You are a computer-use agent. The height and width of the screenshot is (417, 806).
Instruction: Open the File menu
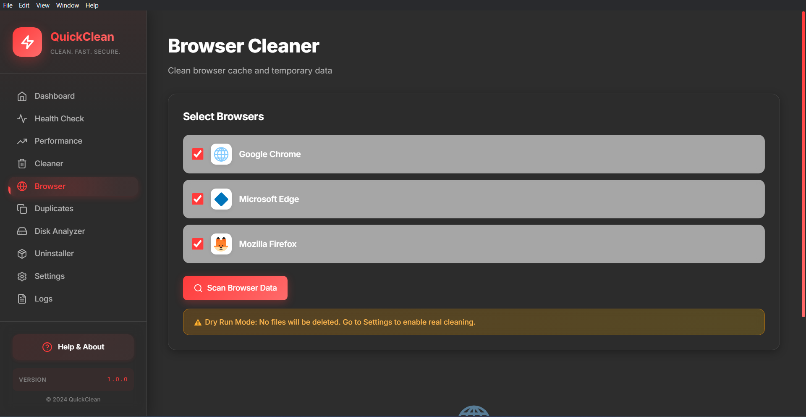[x=8, y=5]
